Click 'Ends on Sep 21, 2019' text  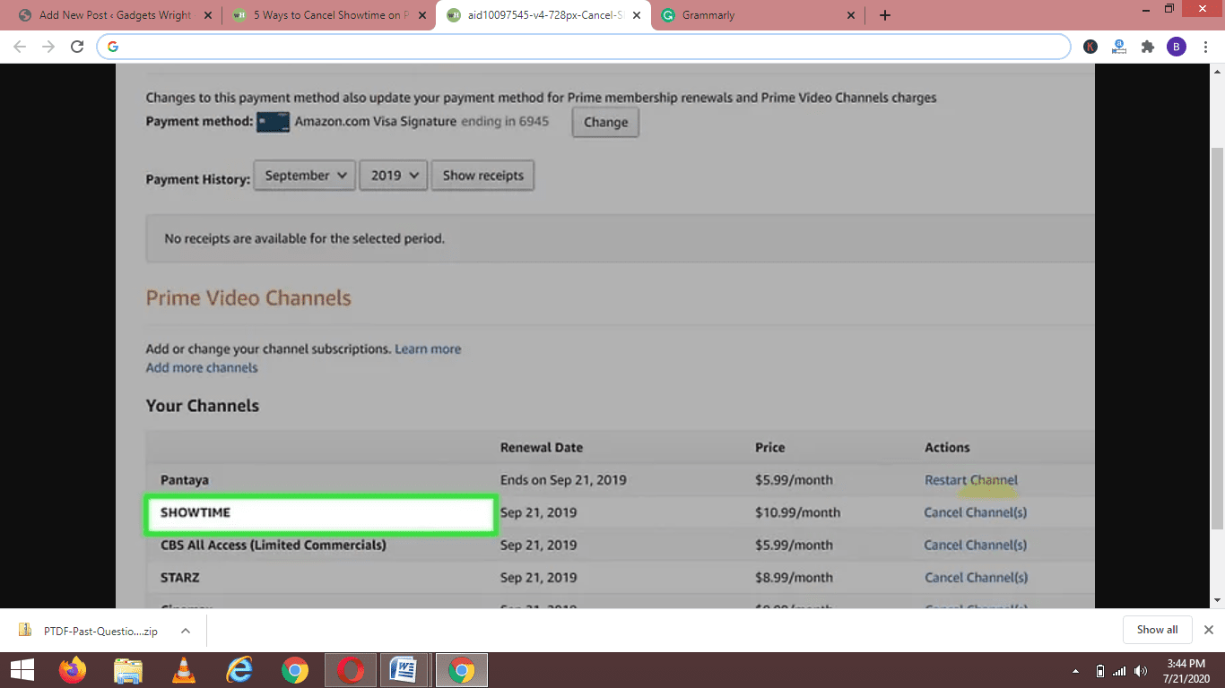coord(563,480)
